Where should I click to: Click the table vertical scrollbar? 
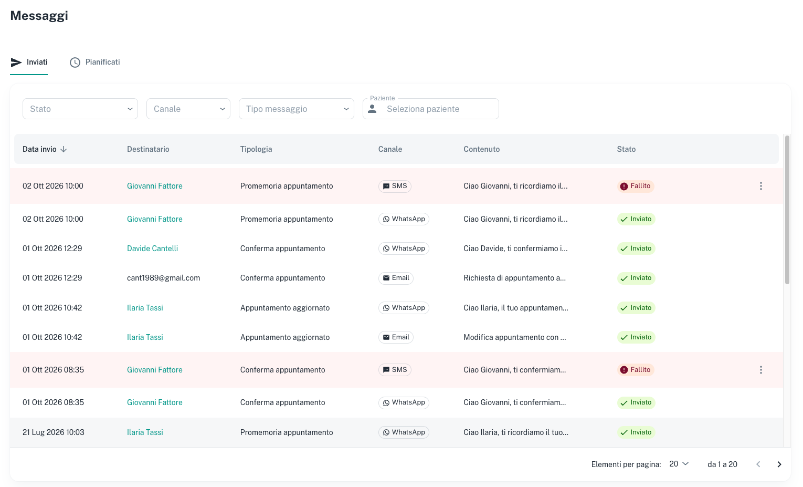[x=787, y=210]
